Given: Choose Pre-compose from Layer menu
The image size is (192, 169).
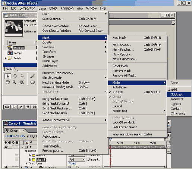Looking at the screenshot, I should click(73, 151).
